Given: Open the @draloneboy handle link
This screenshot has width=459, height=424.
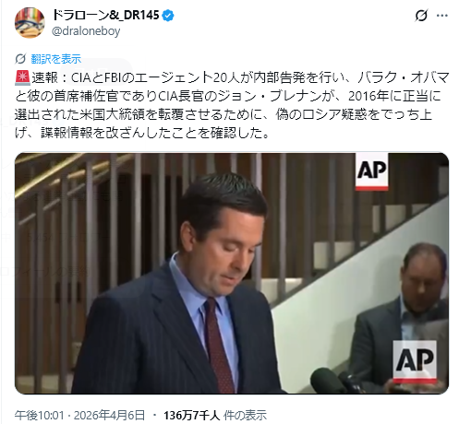Looking at the screenshot, I should [x=86, y=31].
